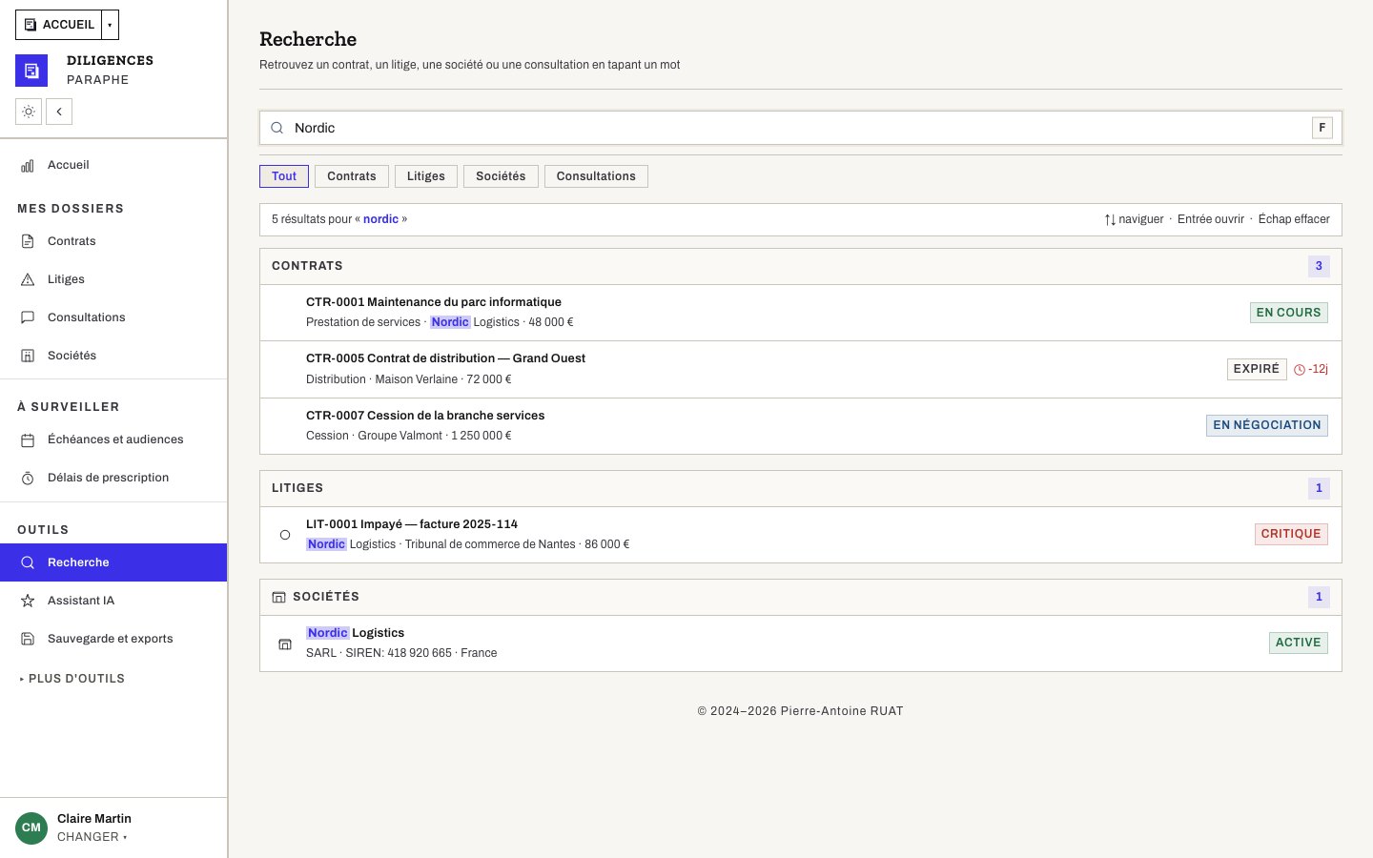This screenshot has width=1373, height=858.
Task: Open the ACCUEIL dropdown arrow
Action: pos(110,25)
